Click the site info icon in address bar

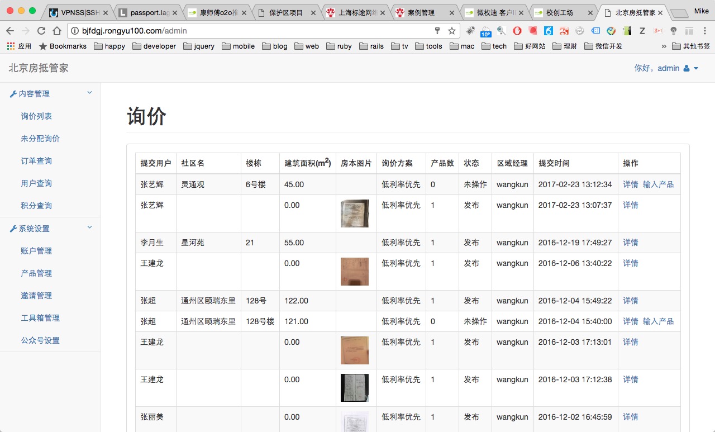75,31
